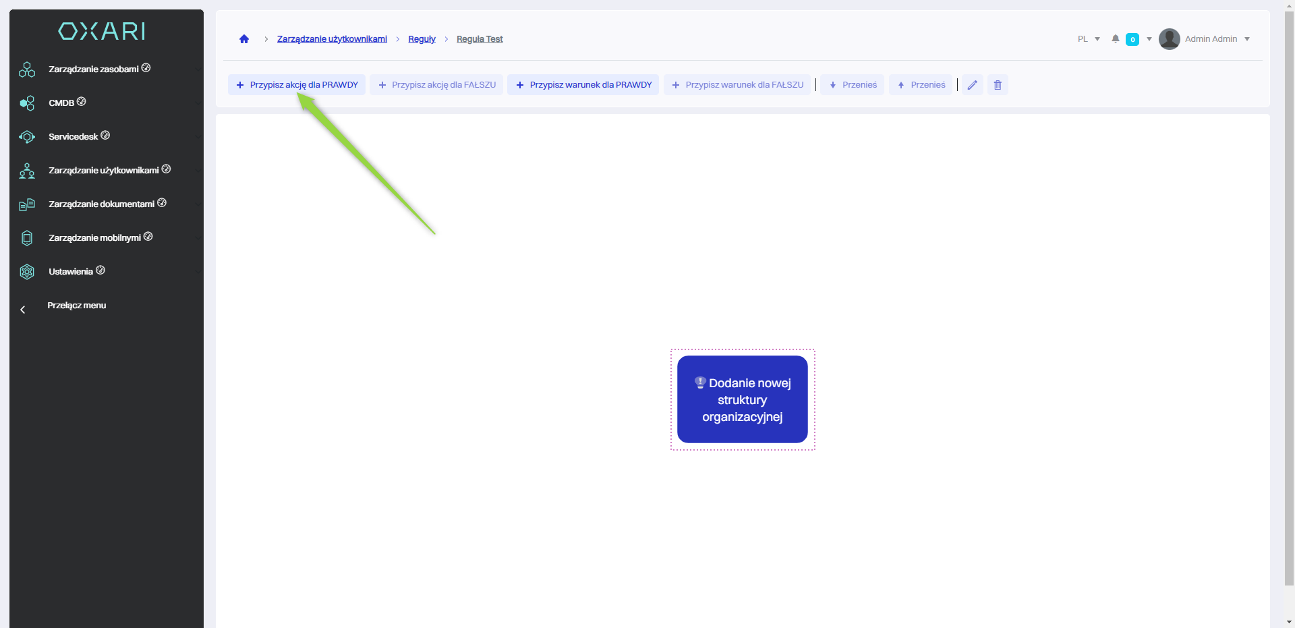
Task: Click the pencil edit icon in toolbar
Action: point(972,85)
